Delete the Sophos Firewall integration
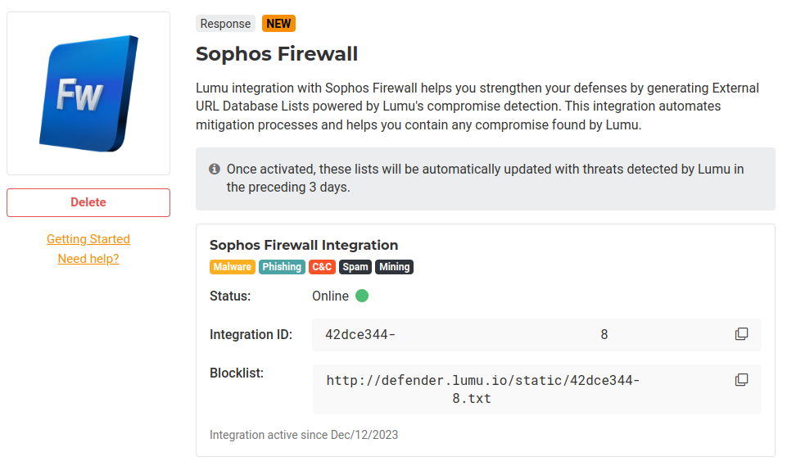The height and width of the screenshot is (466, 787). 88,202
